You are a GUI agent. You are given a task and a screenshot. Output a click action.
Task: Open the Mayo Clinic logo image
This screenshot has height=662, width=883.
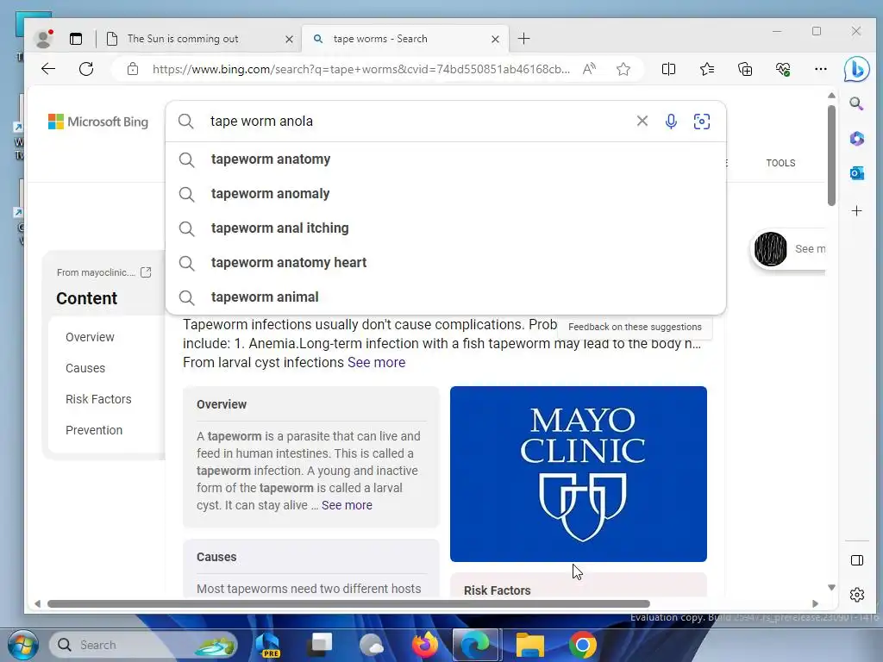pos(579,474)
